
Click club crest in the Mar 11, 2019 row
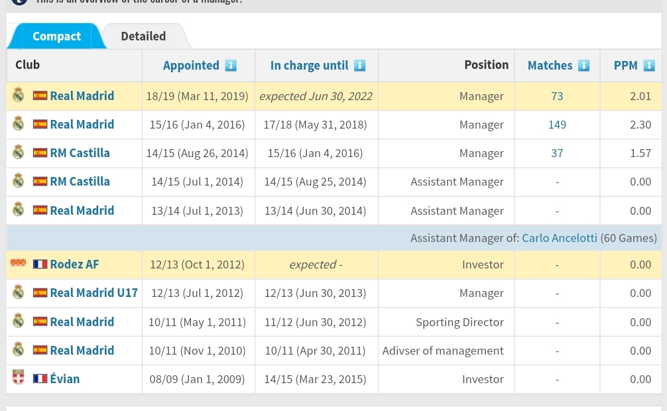pos(18,94)
